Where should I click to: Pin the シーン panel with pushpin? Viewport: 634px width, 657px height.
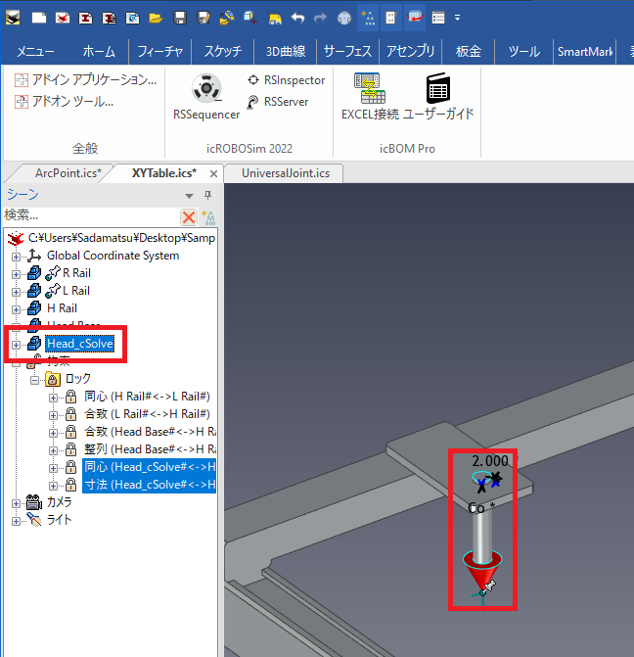coord(207,195)
